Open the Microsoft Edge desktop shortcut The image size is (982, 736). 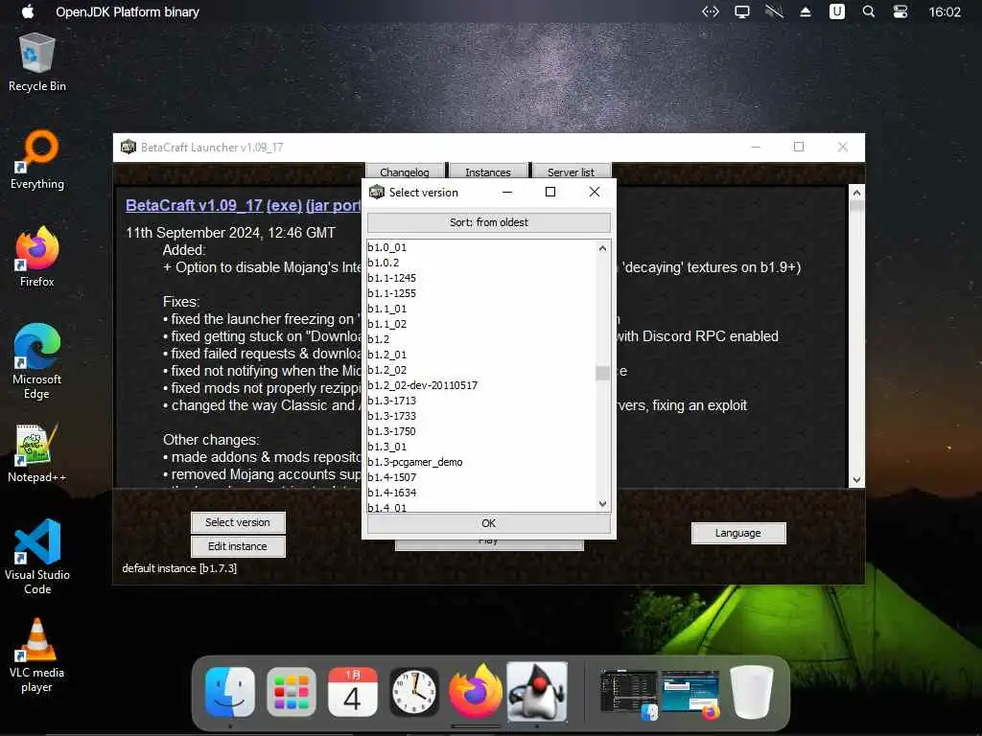tap(36, 361)
